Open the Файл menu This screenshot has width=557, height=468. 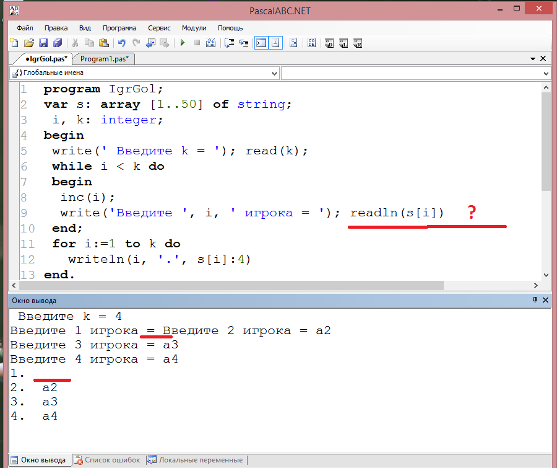[25, 28]
